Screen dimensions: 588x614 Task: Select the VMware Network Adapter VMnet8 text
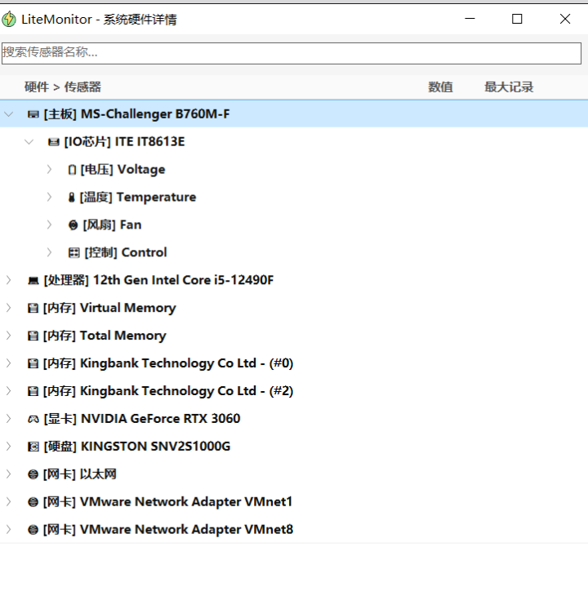(x=186, y=530)
